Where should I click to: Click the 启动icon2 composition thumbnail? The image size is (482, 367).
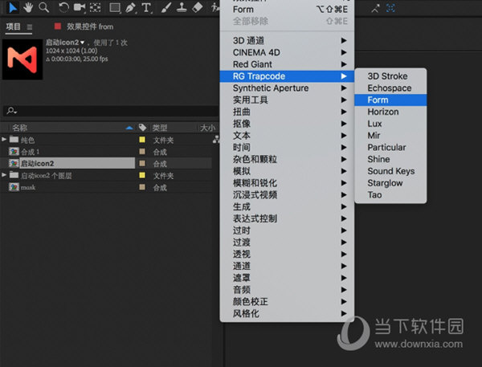(22, 59)
